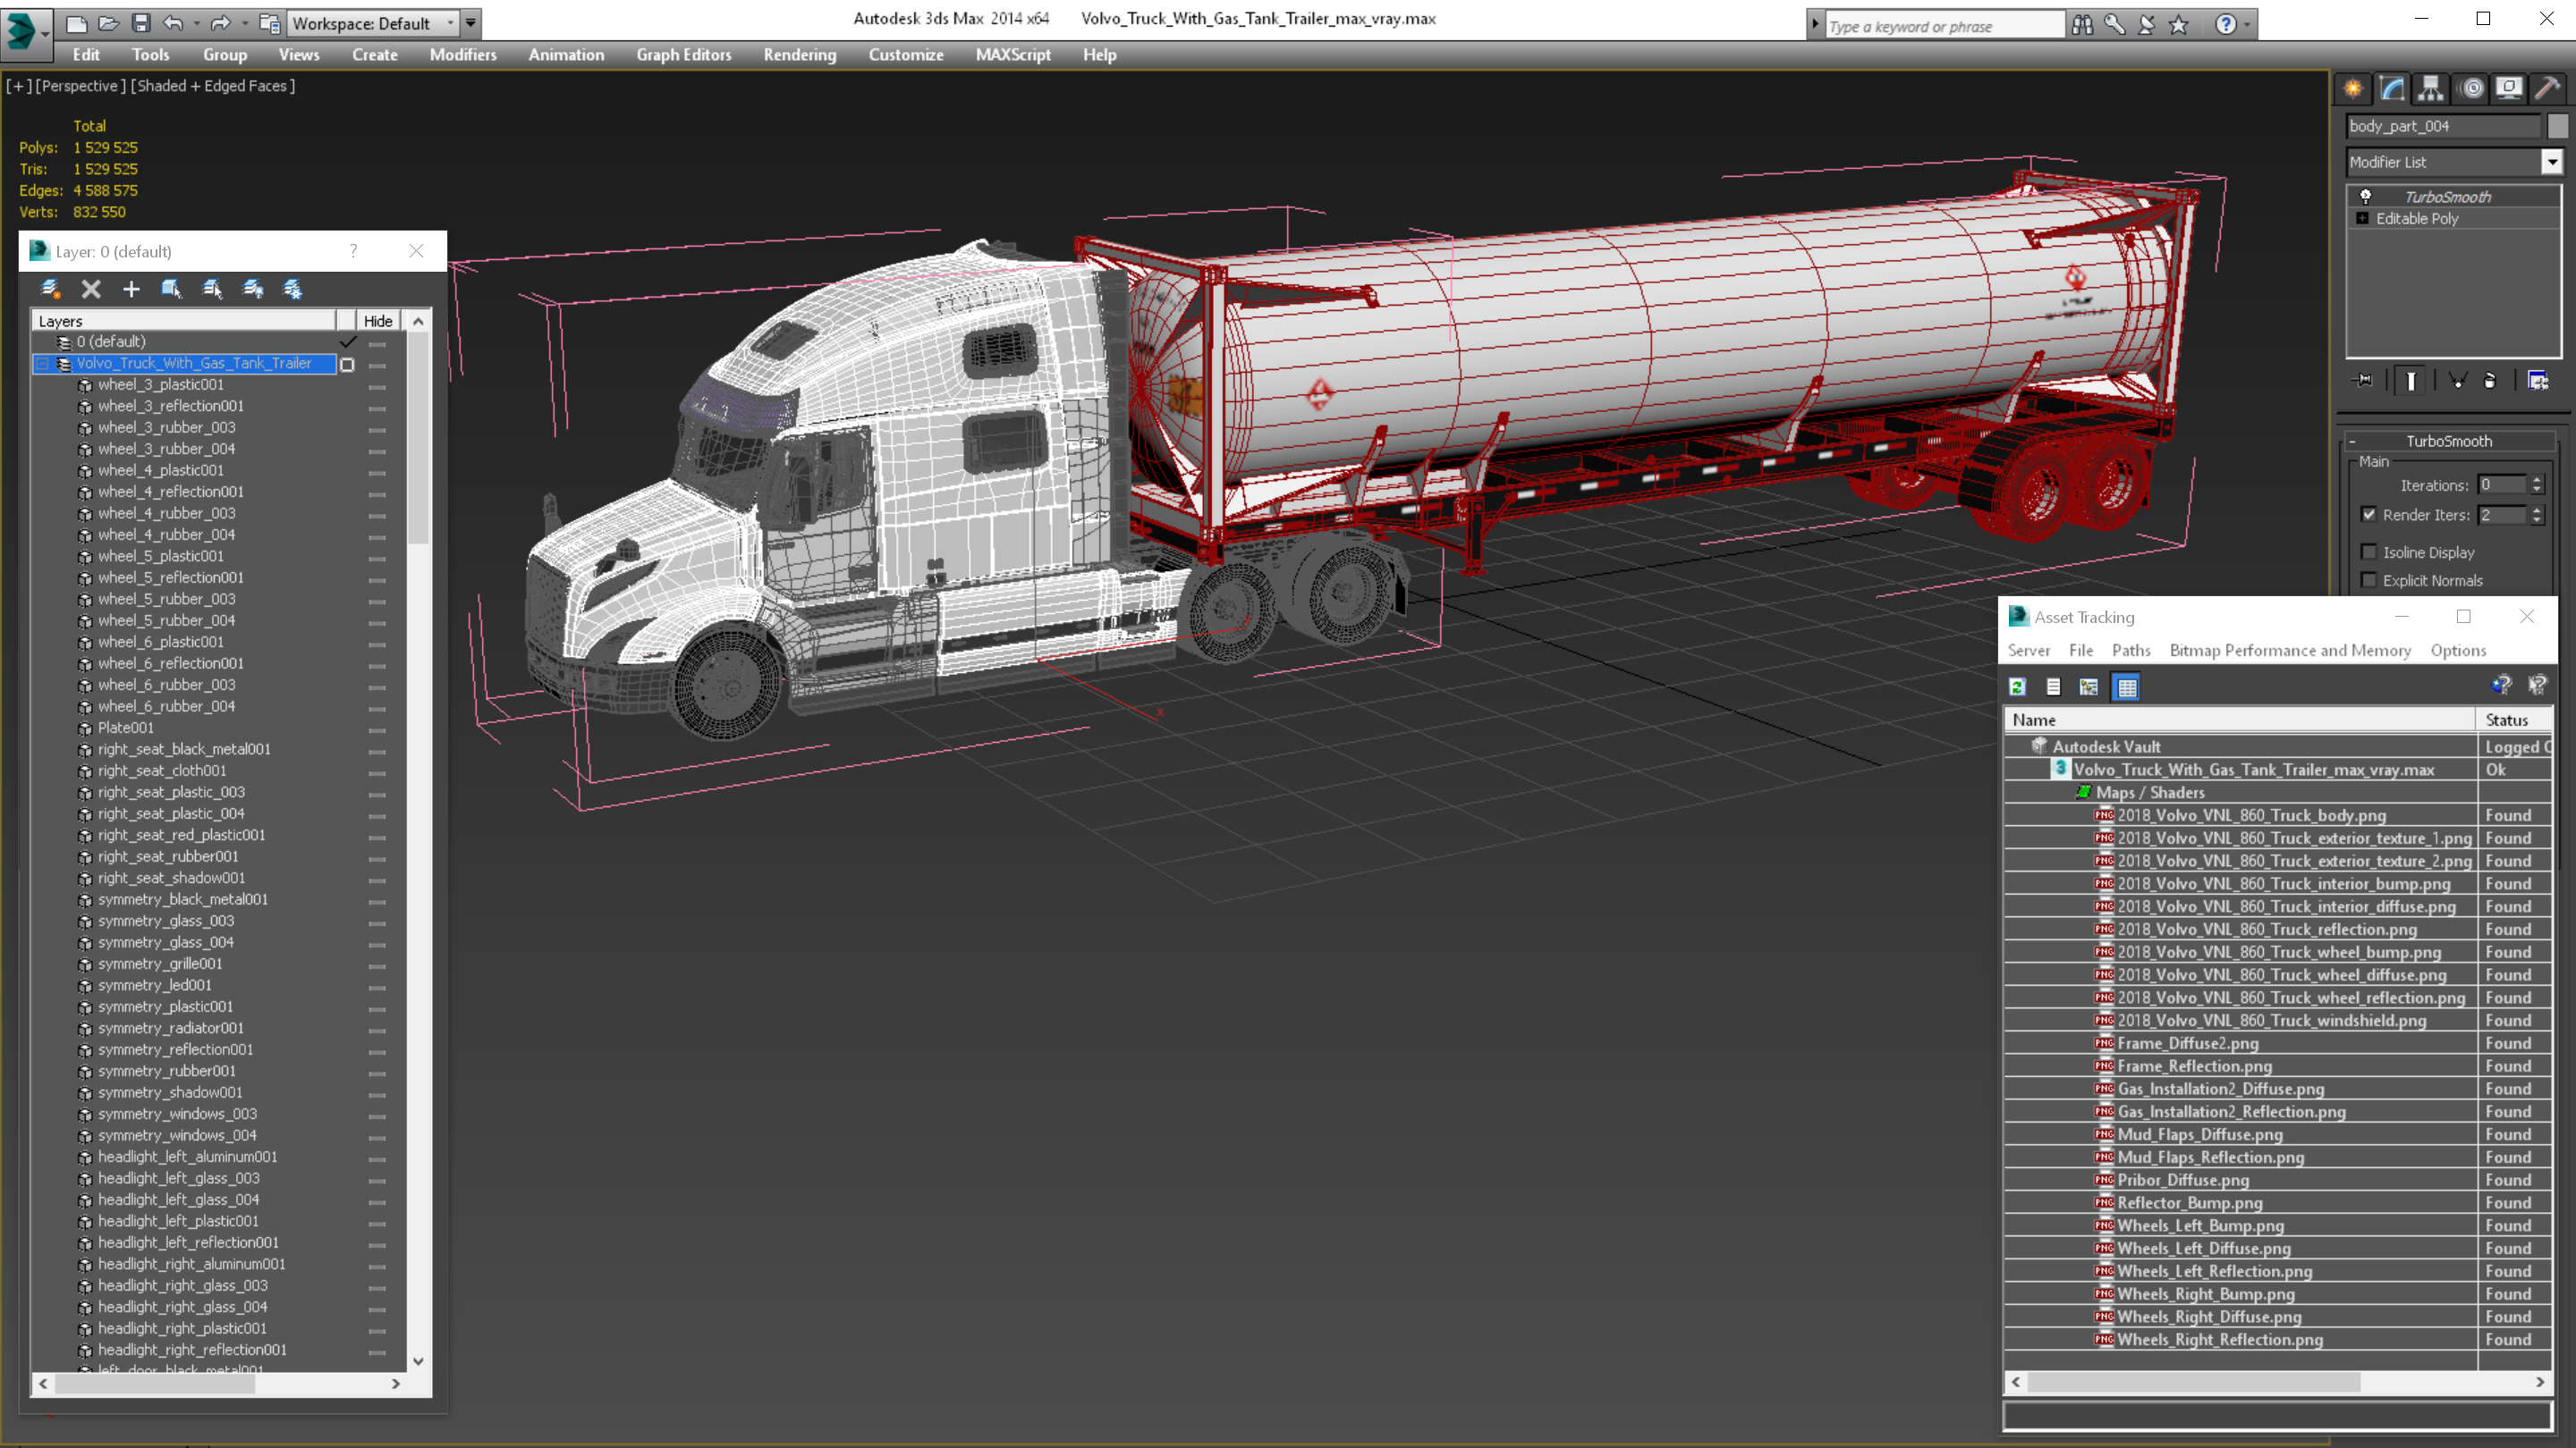The image size is (2576, 1448).
Task: Toggle hide for wheel_3_plastic001 row
Action: 377,387
